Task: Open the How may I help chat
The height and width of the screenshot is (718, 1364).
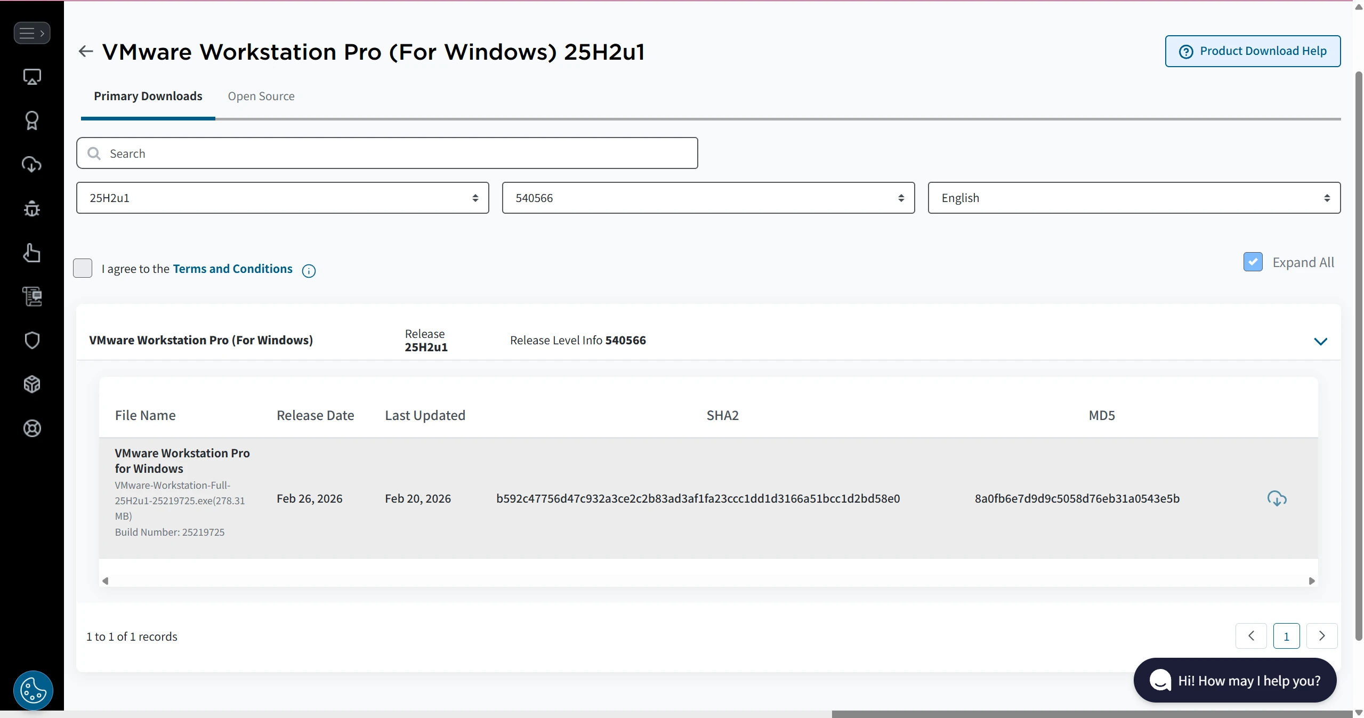Action: 1235,680
